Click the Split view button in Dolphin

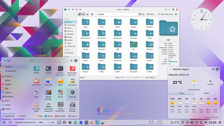click(142, 14)
